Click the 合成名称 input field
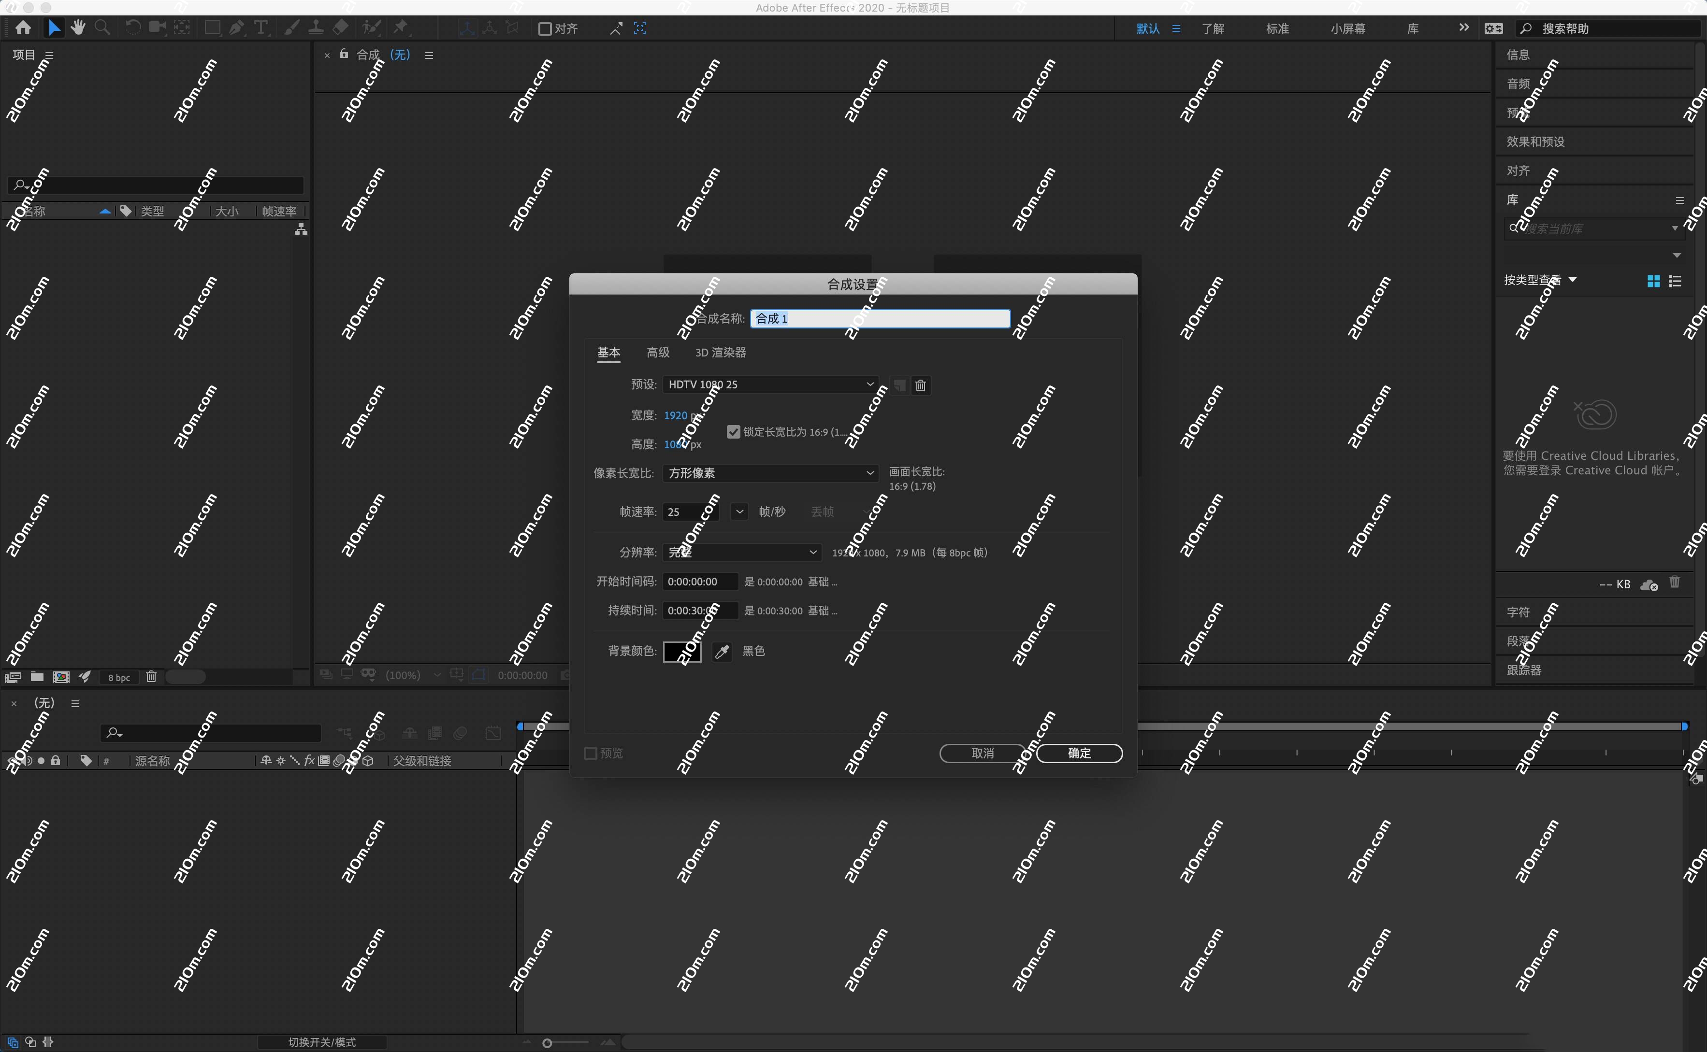Screen dimensions: 1707x1052 880,319
